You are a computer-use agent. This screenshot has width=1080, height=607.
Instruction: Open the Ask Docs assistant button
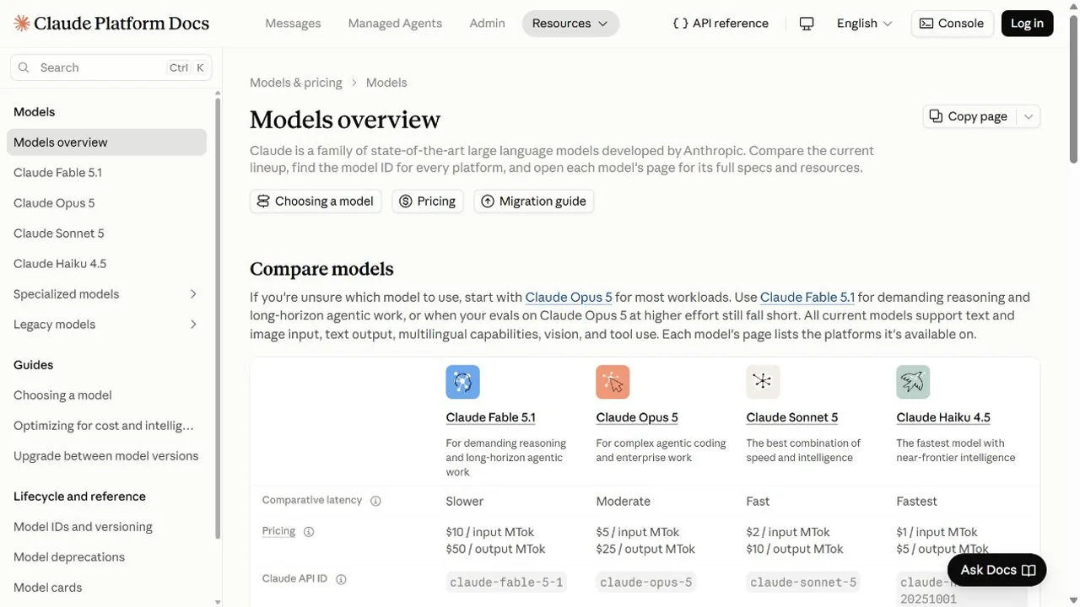[x=997, y=571]
